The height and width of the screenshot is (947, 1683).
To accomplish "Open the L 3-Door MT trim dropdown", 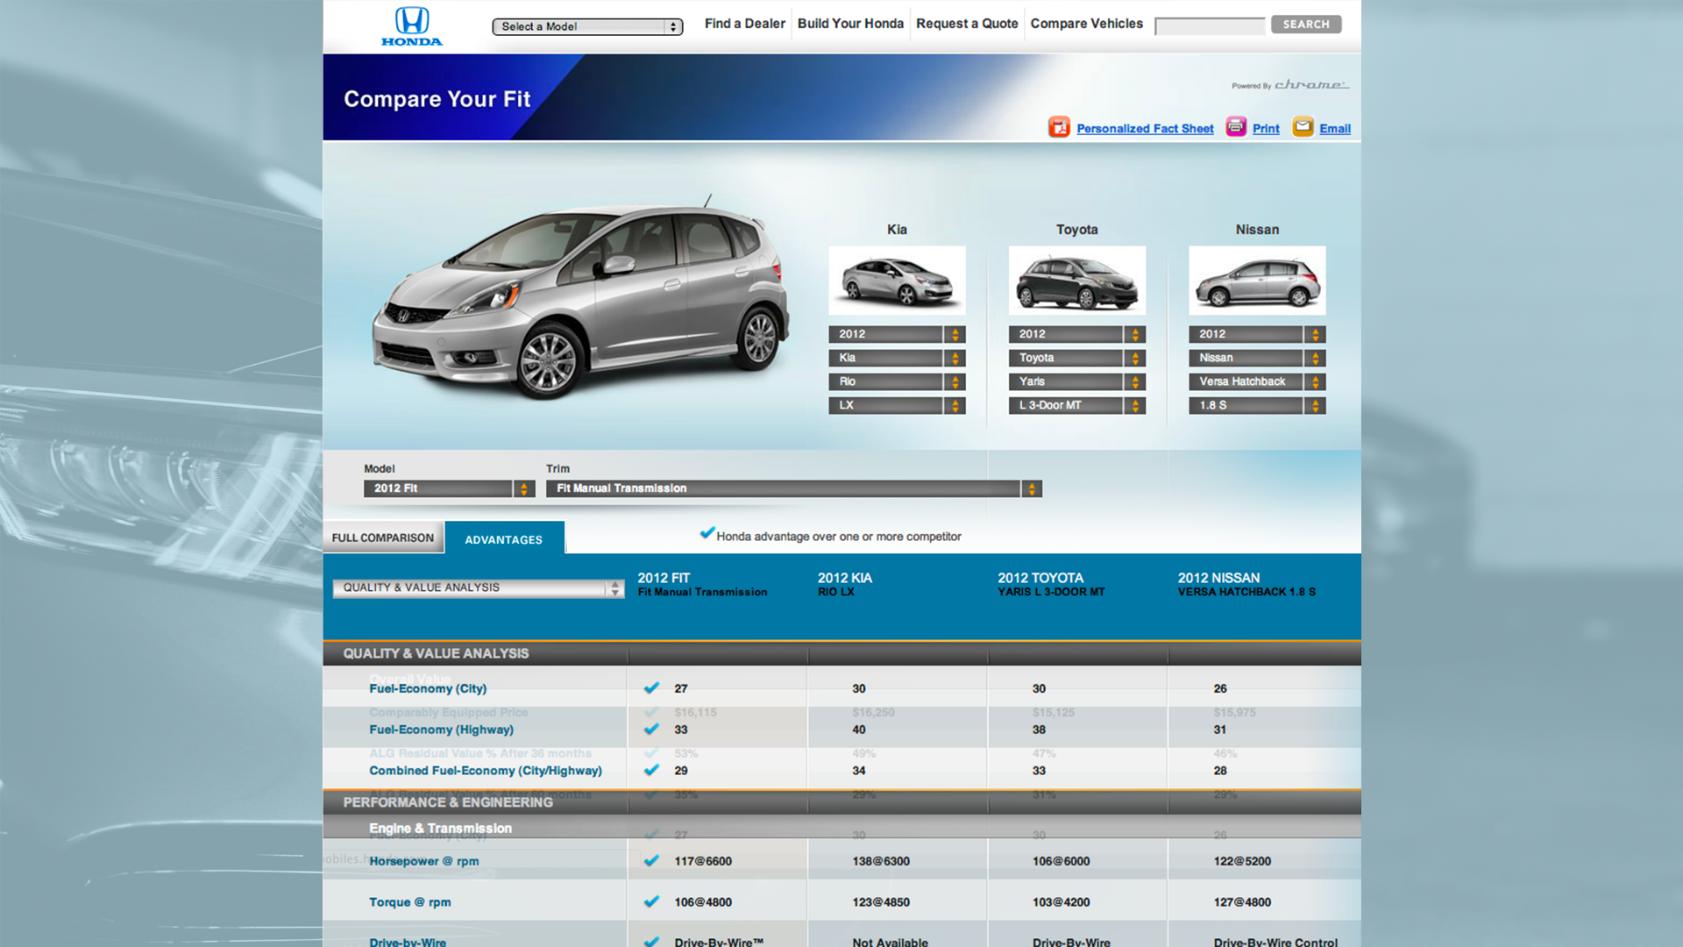I will (1077, 405).
